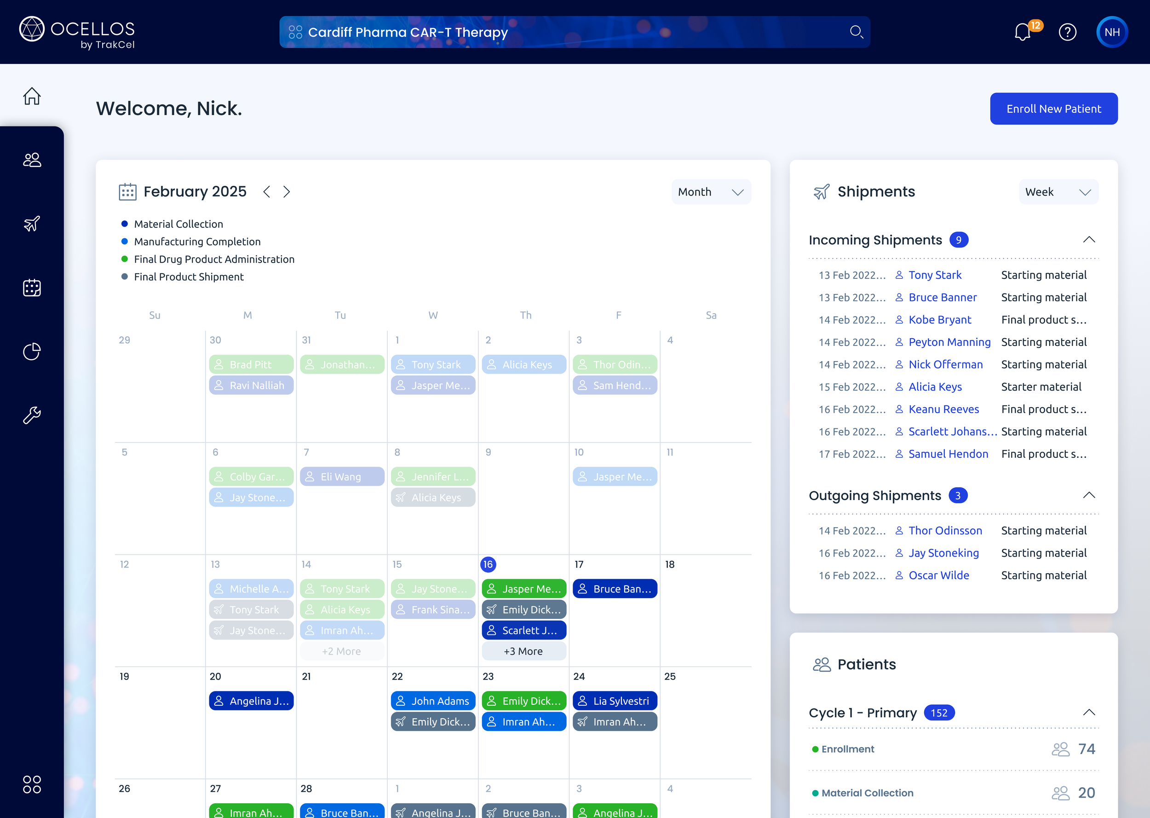Image resolution: width=1150 pixels, height=818 pixels.
Task: Expand +3 More events on the 16th
Action: tap(523, 651)
